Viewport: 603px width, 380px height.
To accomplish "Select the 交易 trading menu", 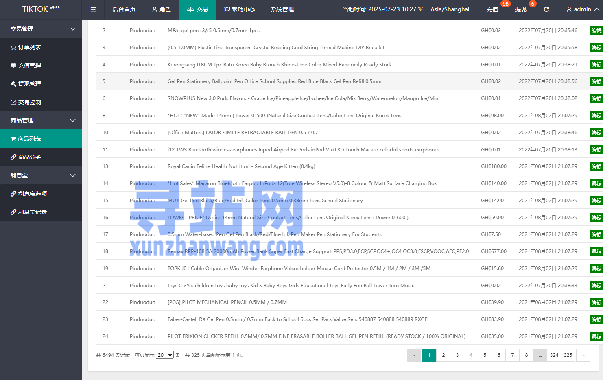I will click(x=197, y=9).
